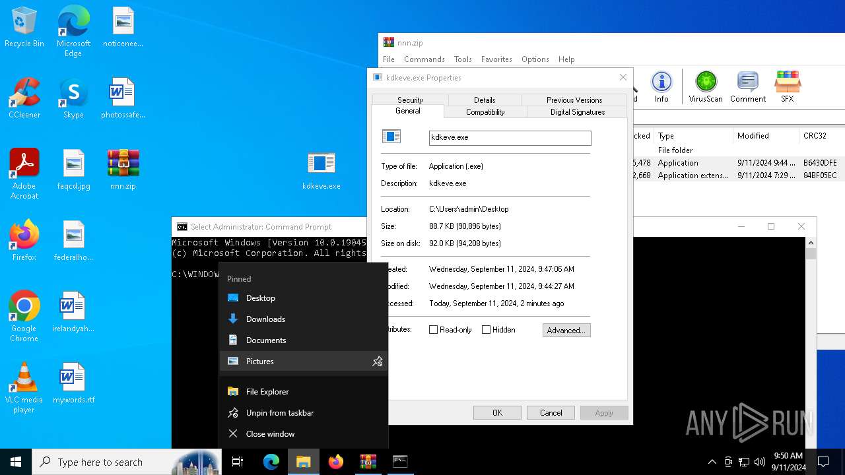
Task: Show hidden system tray icons chevron
Action: point(712,462)
